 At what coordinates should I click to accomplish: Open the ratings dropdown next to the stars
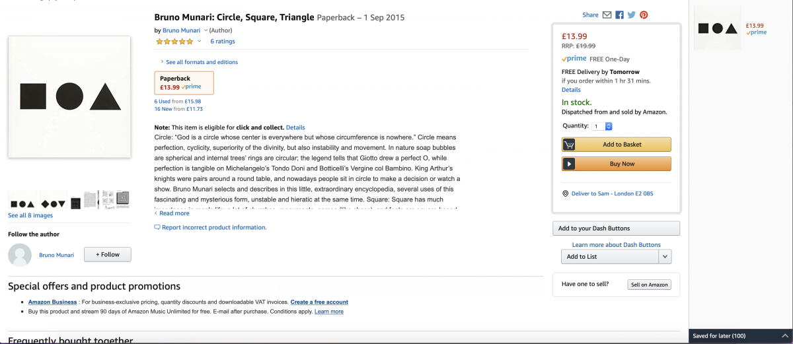(x=199, y=42)
